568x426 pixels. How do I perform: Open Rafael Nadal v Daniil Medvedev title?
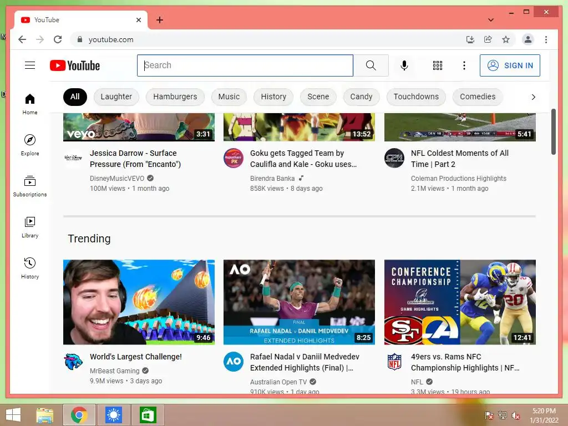[305, 362]
